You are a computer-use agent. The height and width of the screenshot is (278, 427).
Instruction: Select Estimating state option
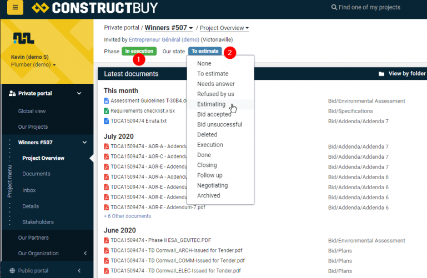point(220,104)
